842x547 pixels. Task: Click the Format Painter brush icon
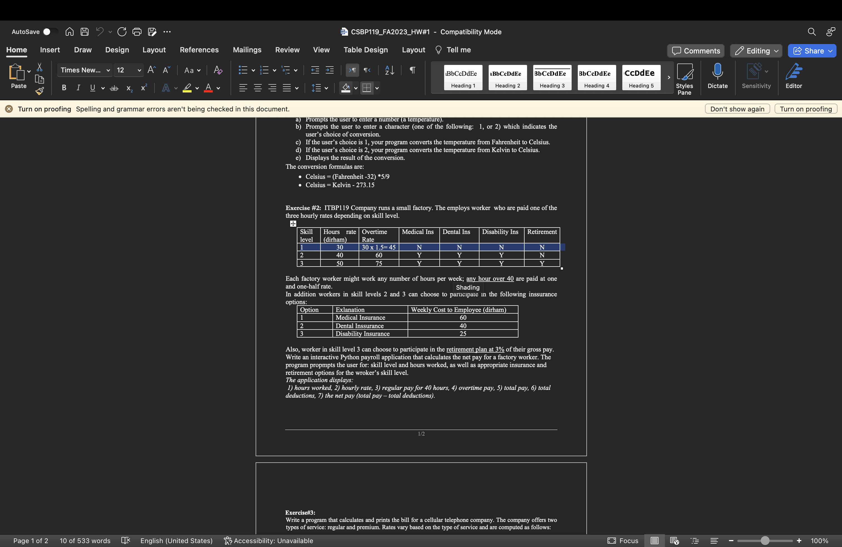click(x=40, y=91)
